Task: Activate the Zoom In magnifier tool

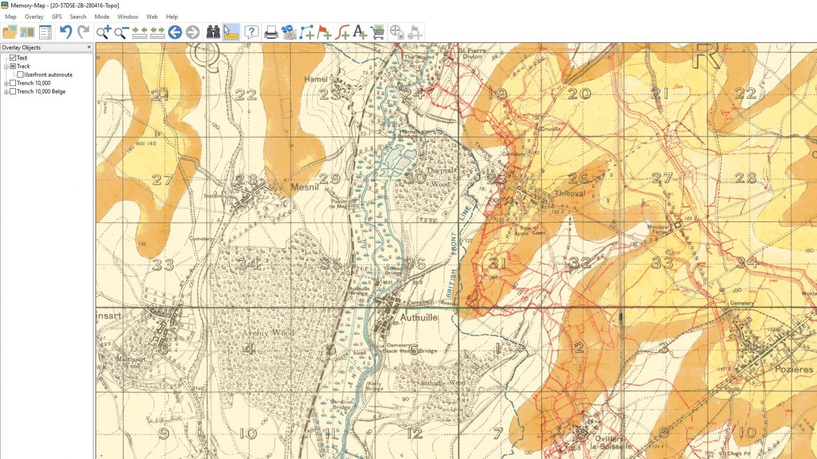Action: point(102,31)
